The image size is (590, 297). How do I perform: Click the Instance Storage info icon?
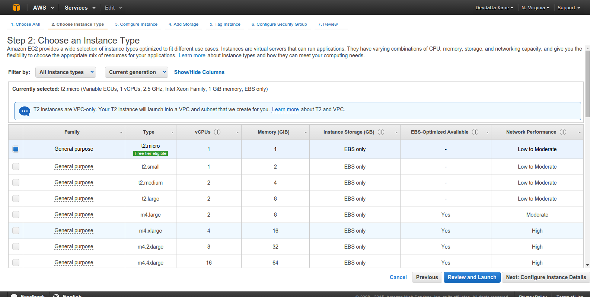pos(381,132)
